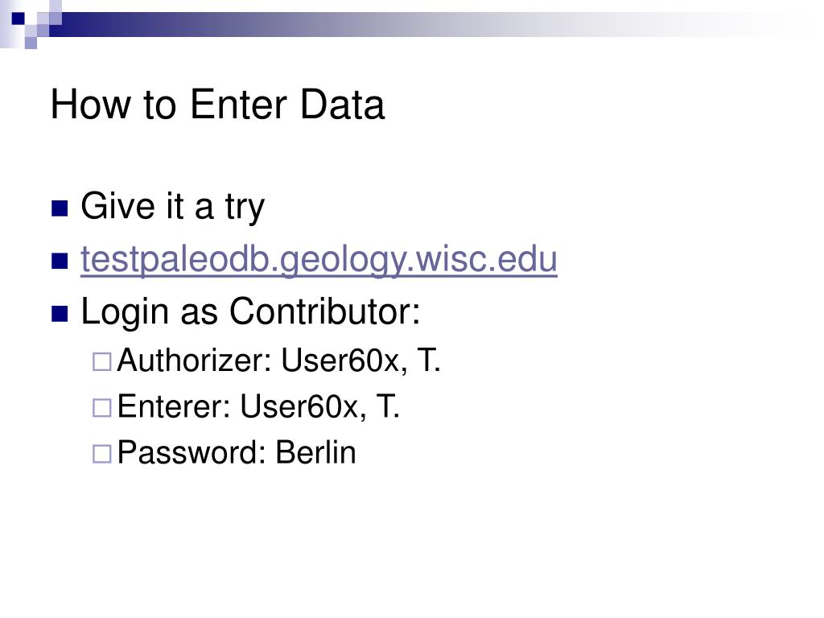Click the light purple square below the header

[x=31, y=43]
